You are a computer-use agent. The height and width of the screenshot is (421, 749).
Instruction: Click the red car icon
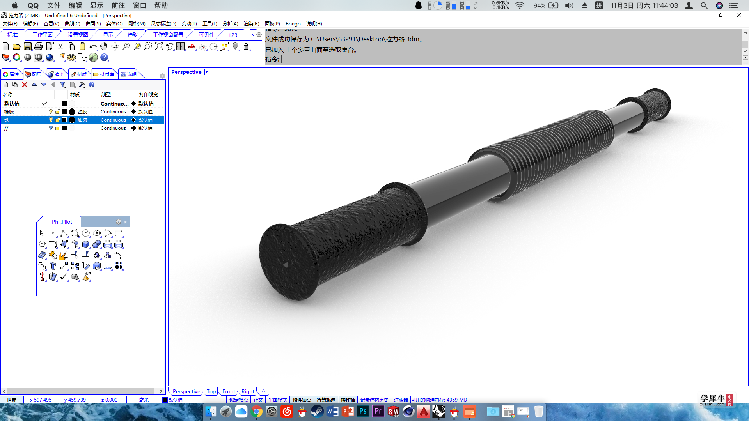pos(192,47)
